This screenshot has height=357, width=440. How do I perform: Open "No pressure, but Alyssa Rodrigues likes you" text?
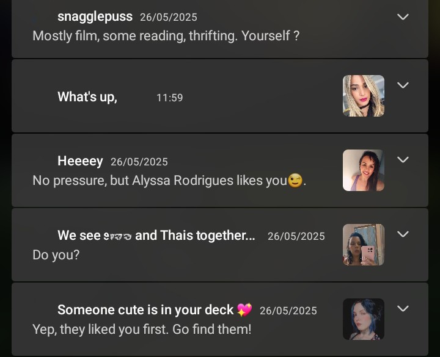159,181
